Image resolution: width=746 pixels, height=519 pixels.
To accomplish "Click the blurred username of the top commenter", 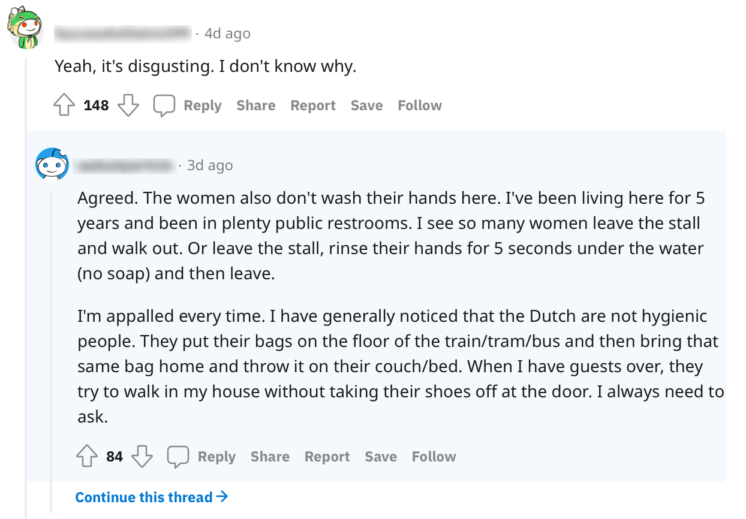I will tap(123, 34).
